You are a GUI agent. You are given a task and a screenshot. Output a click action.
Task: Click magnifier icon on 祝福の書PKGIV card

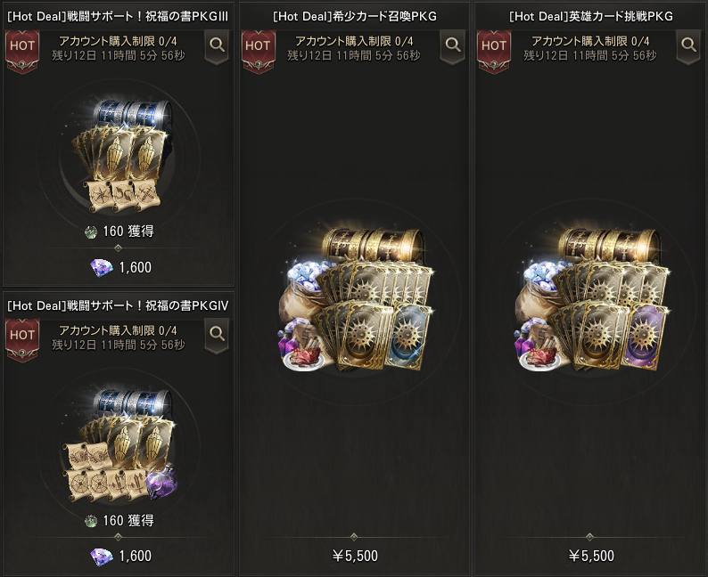218,335
